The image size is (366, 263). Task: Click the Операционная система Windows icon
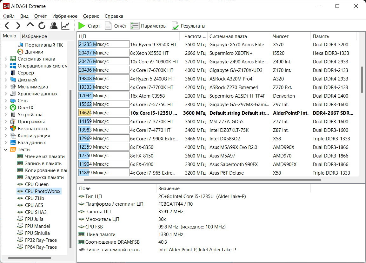pyautogui.click(x=13, y=66)
